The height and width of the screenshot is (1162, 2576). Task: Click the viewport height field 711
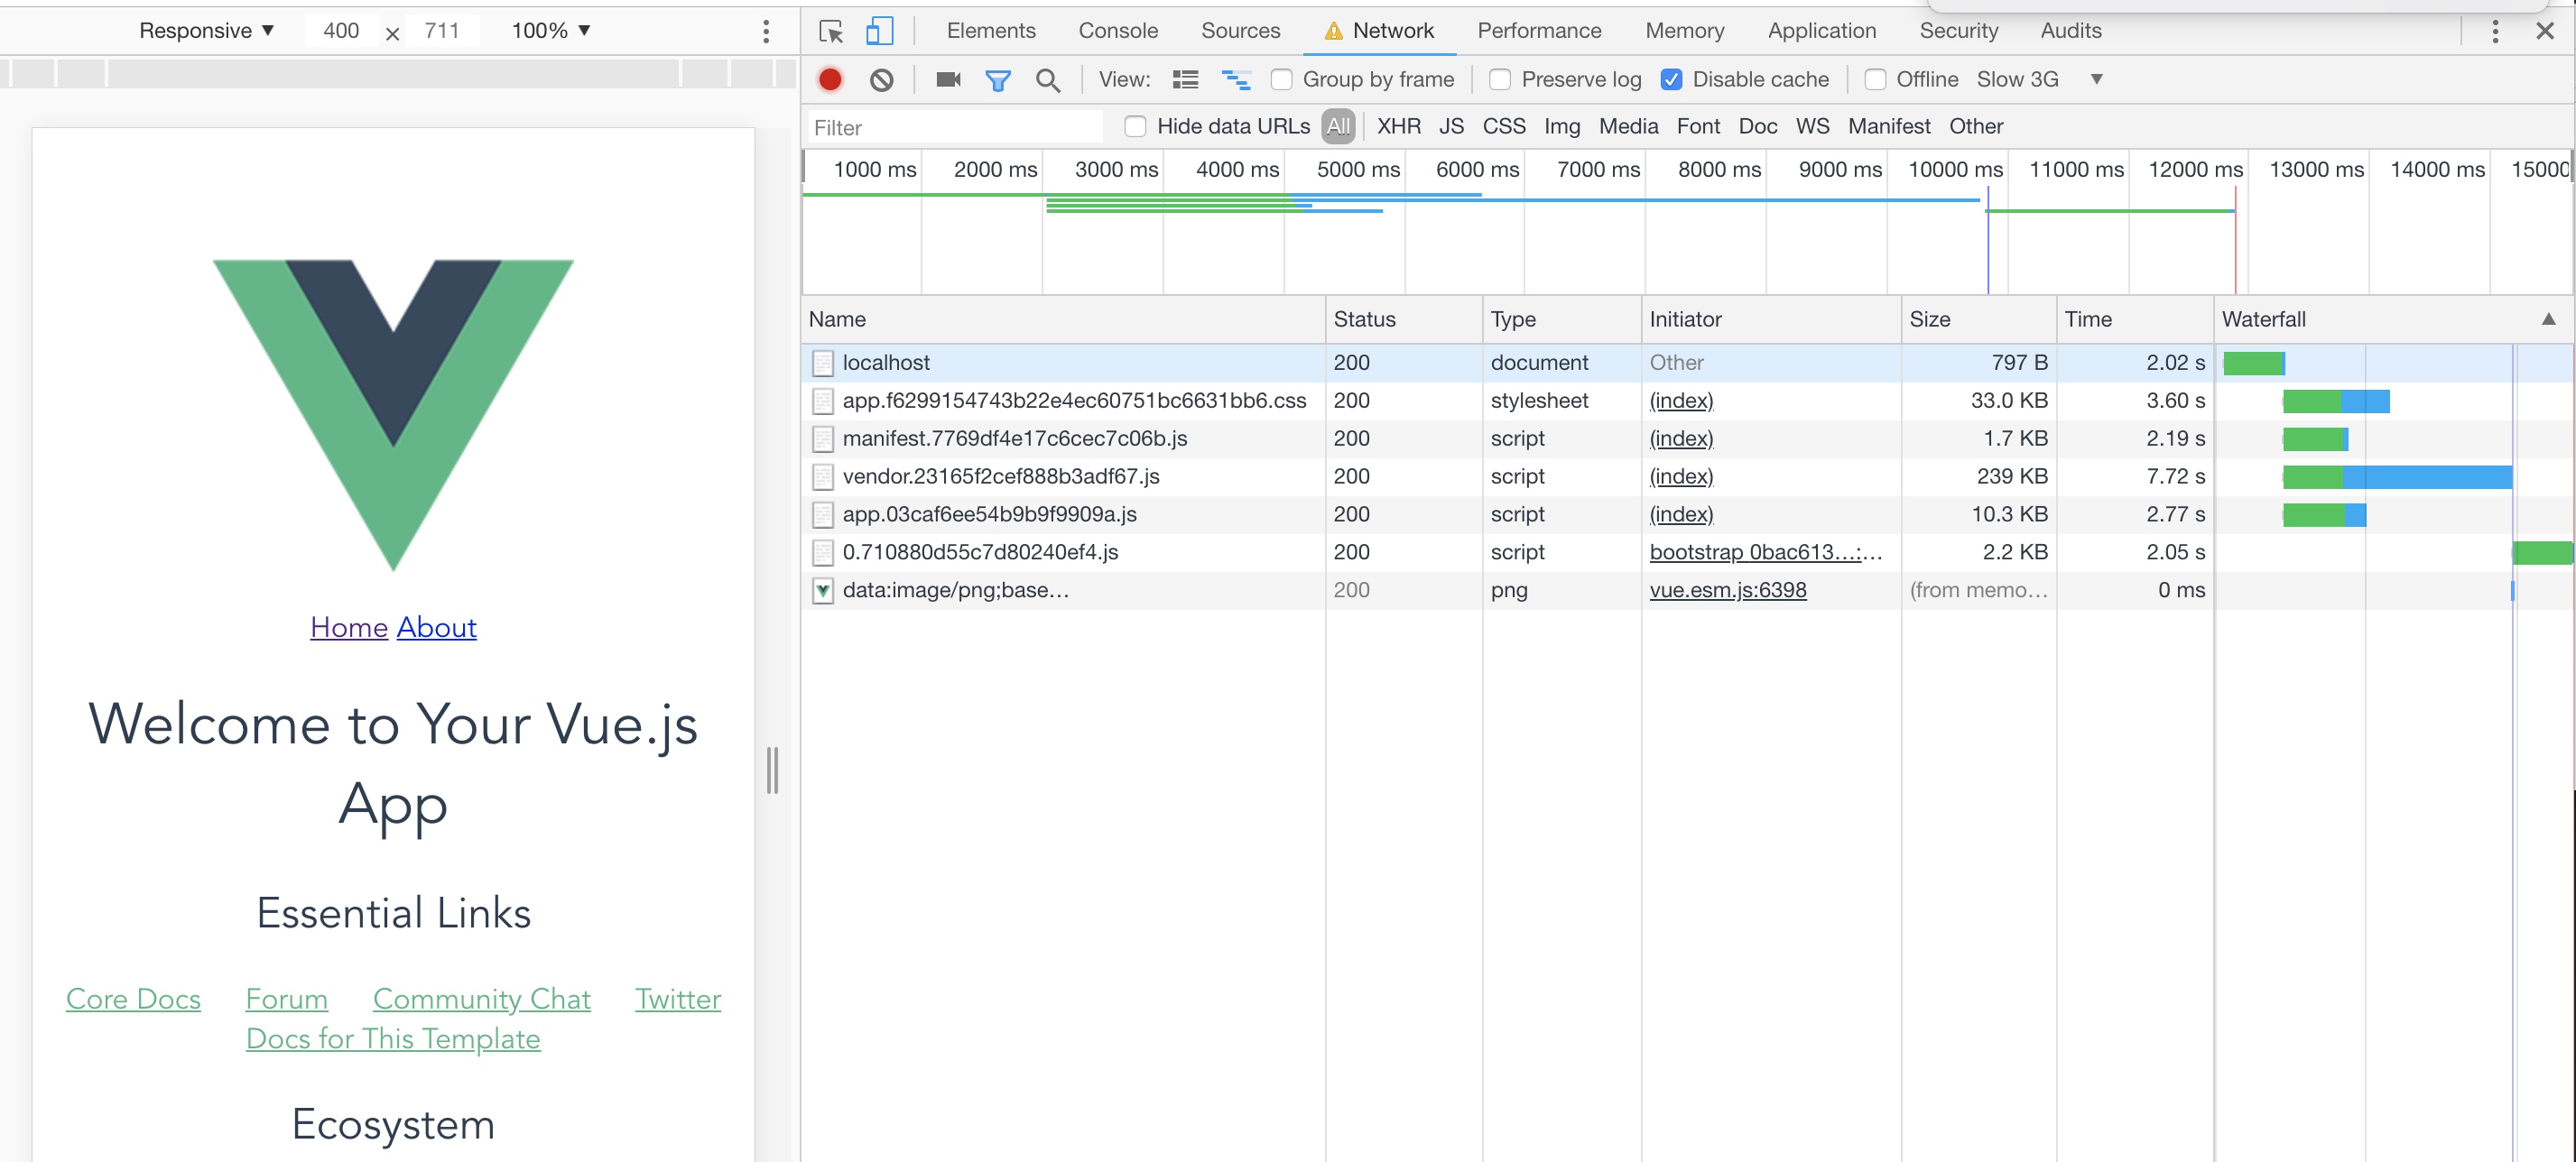441,31
